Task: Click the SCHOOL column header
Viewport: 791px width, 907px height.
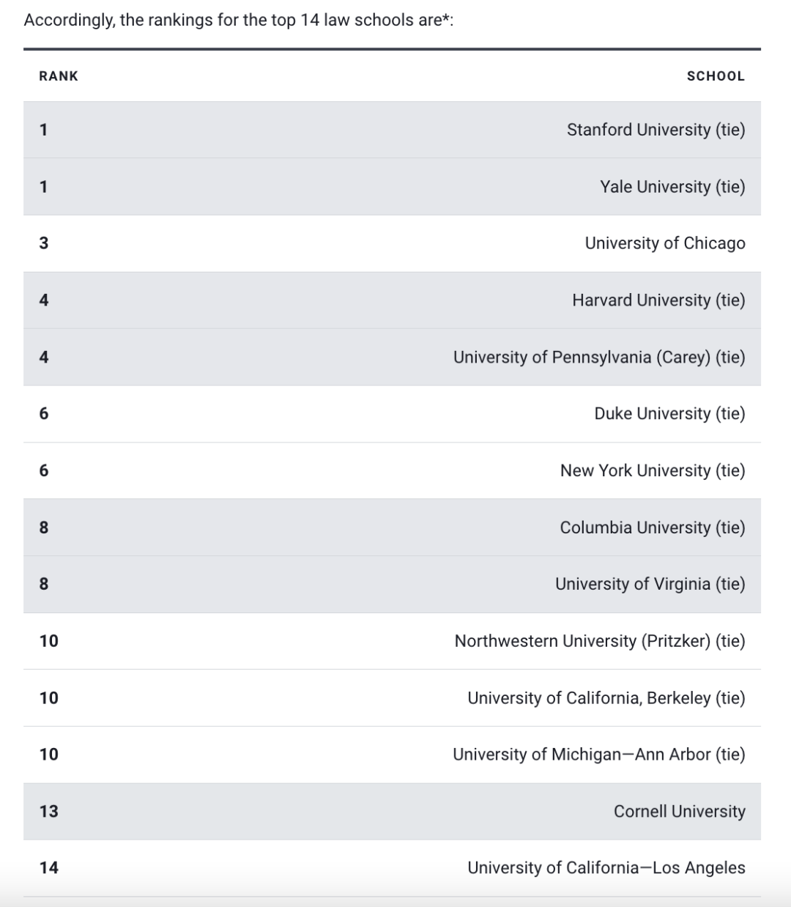Action: click(715, 76)
